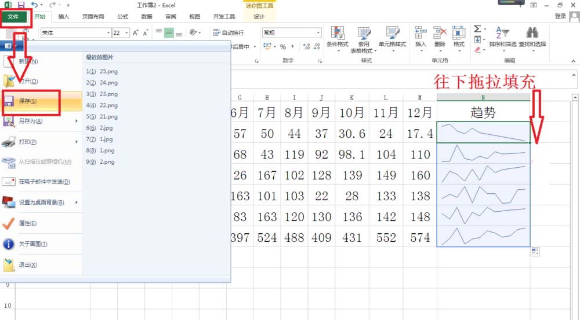Click the Auto Fill Options icon below sparklines
This screenshot has width=580, height=320.
coord(535,252)
